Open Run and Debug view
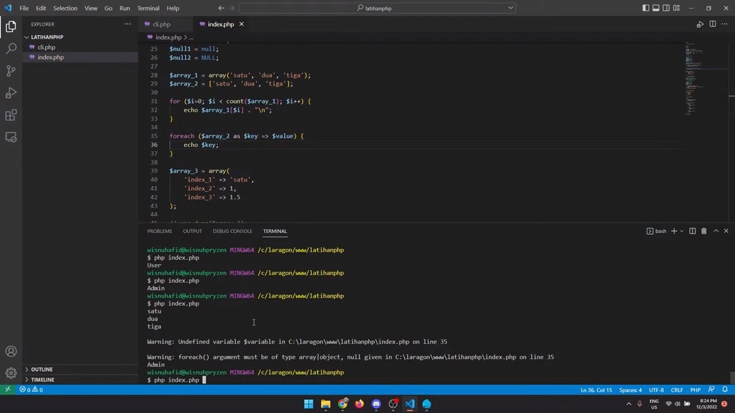Viewport: 735px width, 413px height. tap(11, 93)
